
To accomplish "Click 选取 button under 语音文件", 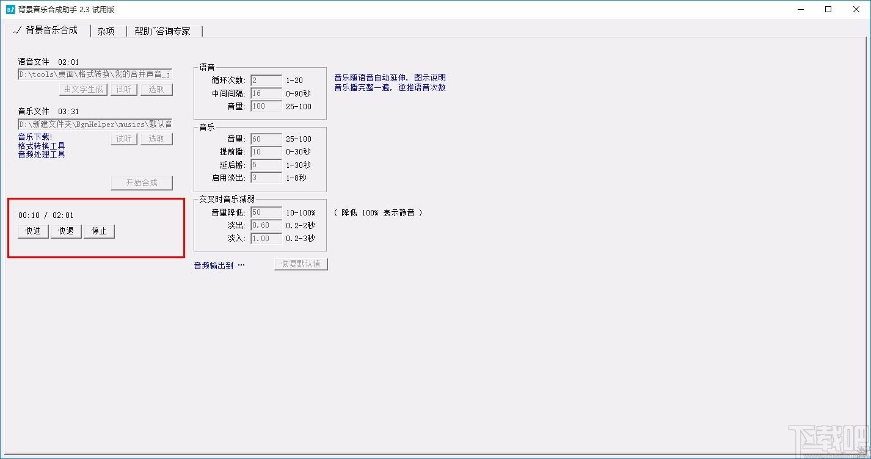I will point(156,89).
